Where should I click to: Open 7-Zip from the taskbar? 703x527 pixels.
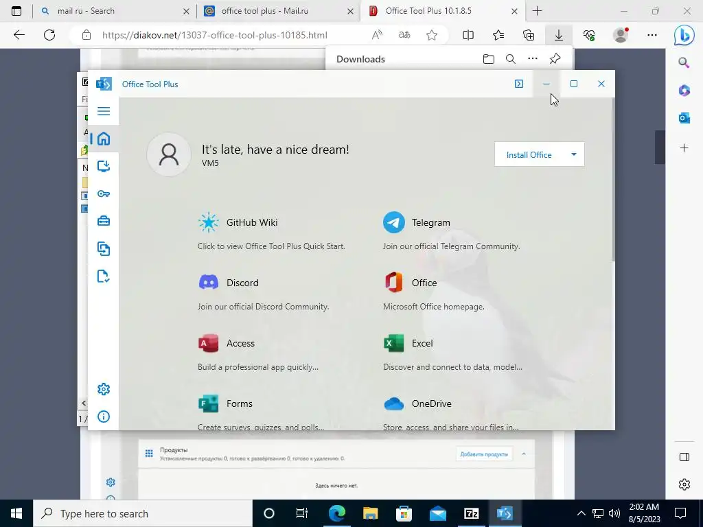(x=471, y=513)
